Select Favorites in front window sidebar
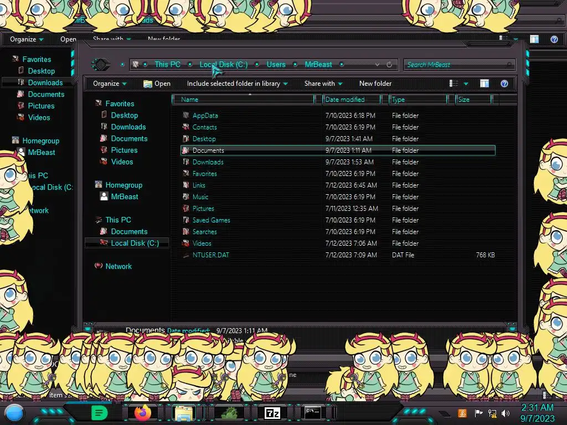The width and height of the screenshot is (567, 425). pyautogui.click(x=120, y=103)
